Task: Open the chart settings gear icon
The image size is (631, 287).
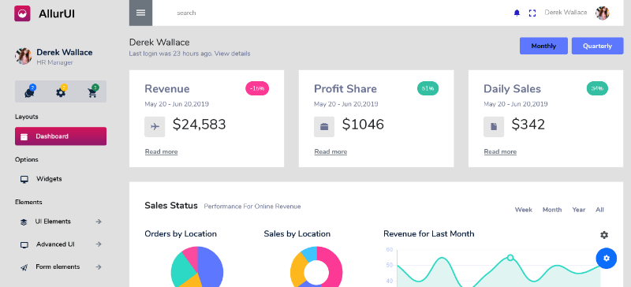Action: [604, 235]
